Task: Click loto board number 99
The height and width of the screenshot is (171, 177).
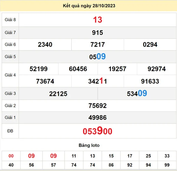Action: point(167,165)
